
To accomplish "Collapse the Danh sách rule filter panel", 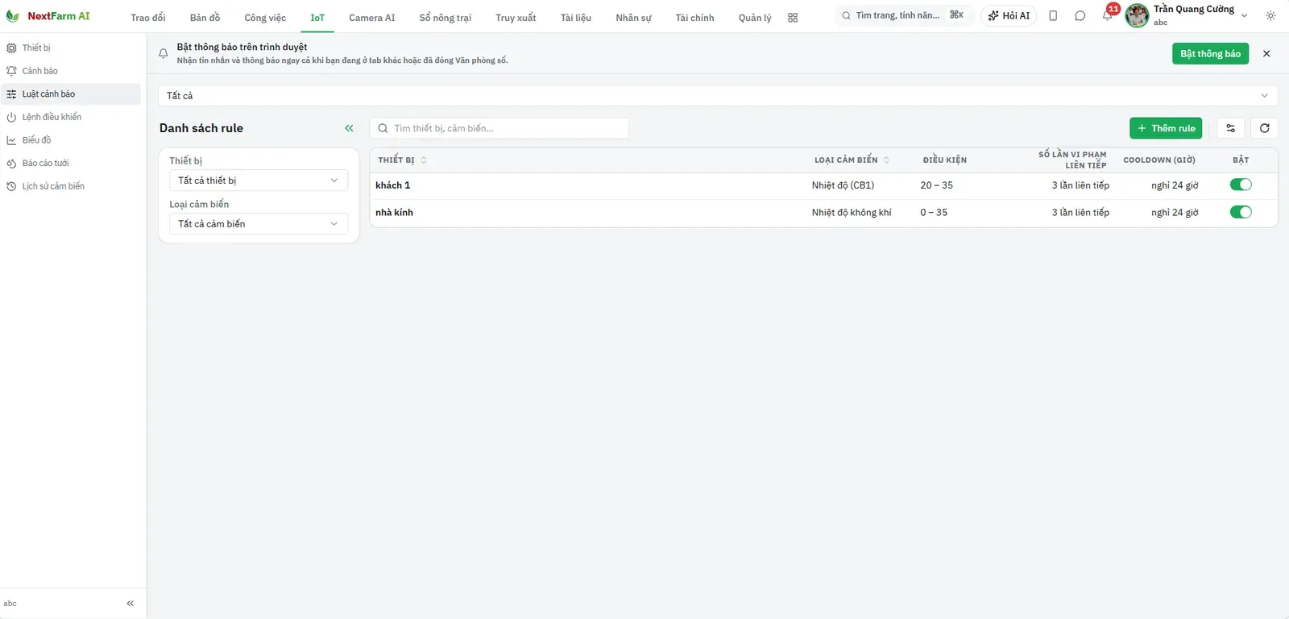I will [349, 128].
